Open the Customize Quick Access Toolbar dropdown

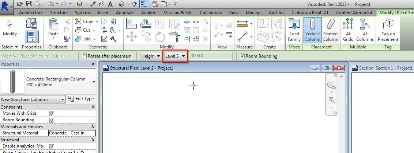[175, 4]
